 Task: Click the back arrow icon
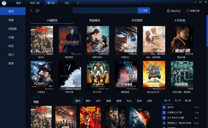(31, 11)
